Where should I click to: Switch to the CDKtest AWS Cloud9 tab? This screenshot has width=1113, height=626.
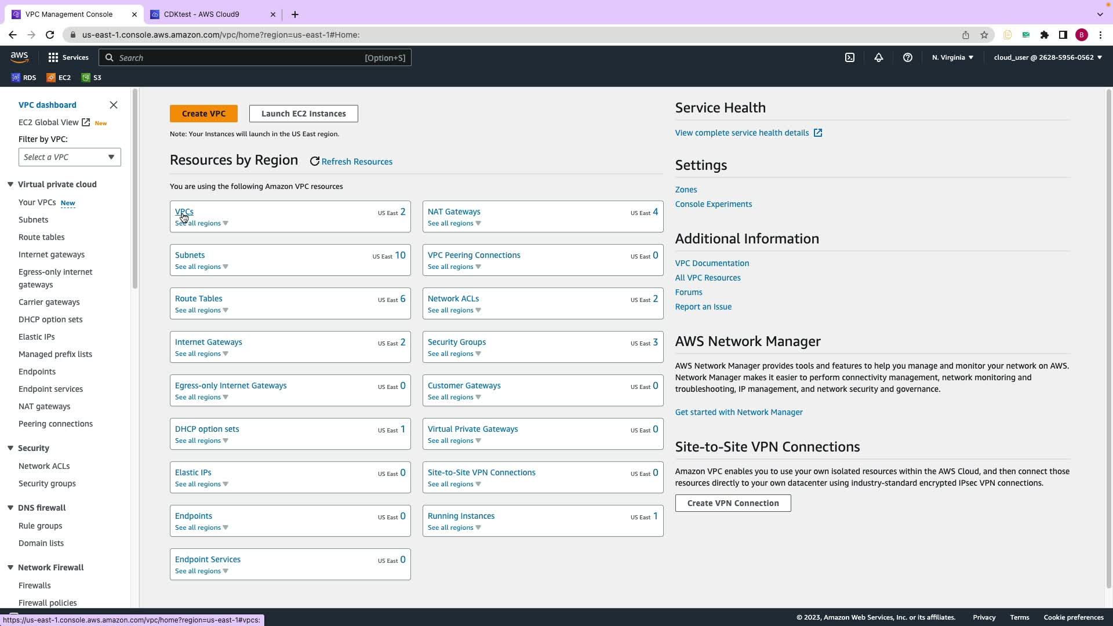(201, 14)
